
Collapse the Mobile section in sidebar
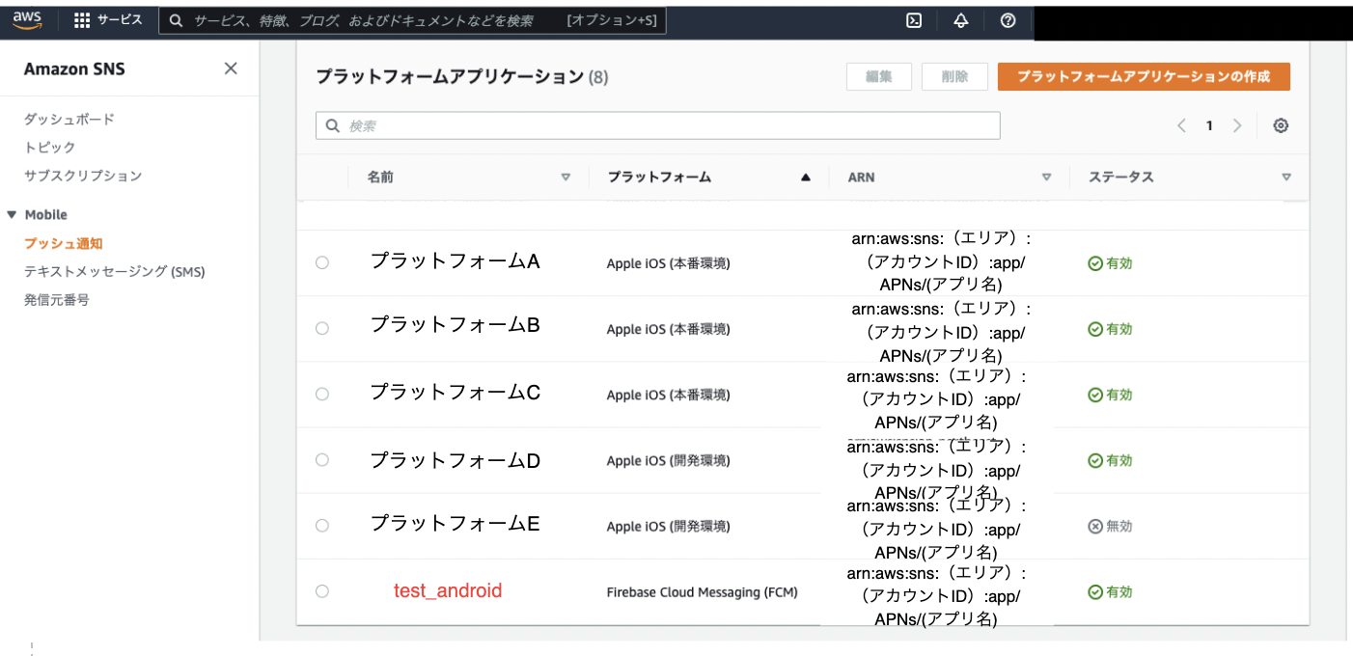12,215
